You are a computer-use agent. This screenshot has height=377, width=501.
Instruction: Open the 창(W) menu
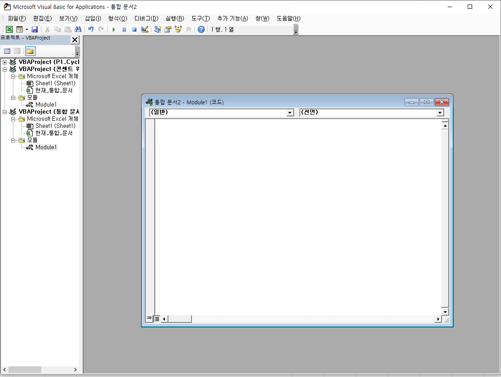pos(262,19)
